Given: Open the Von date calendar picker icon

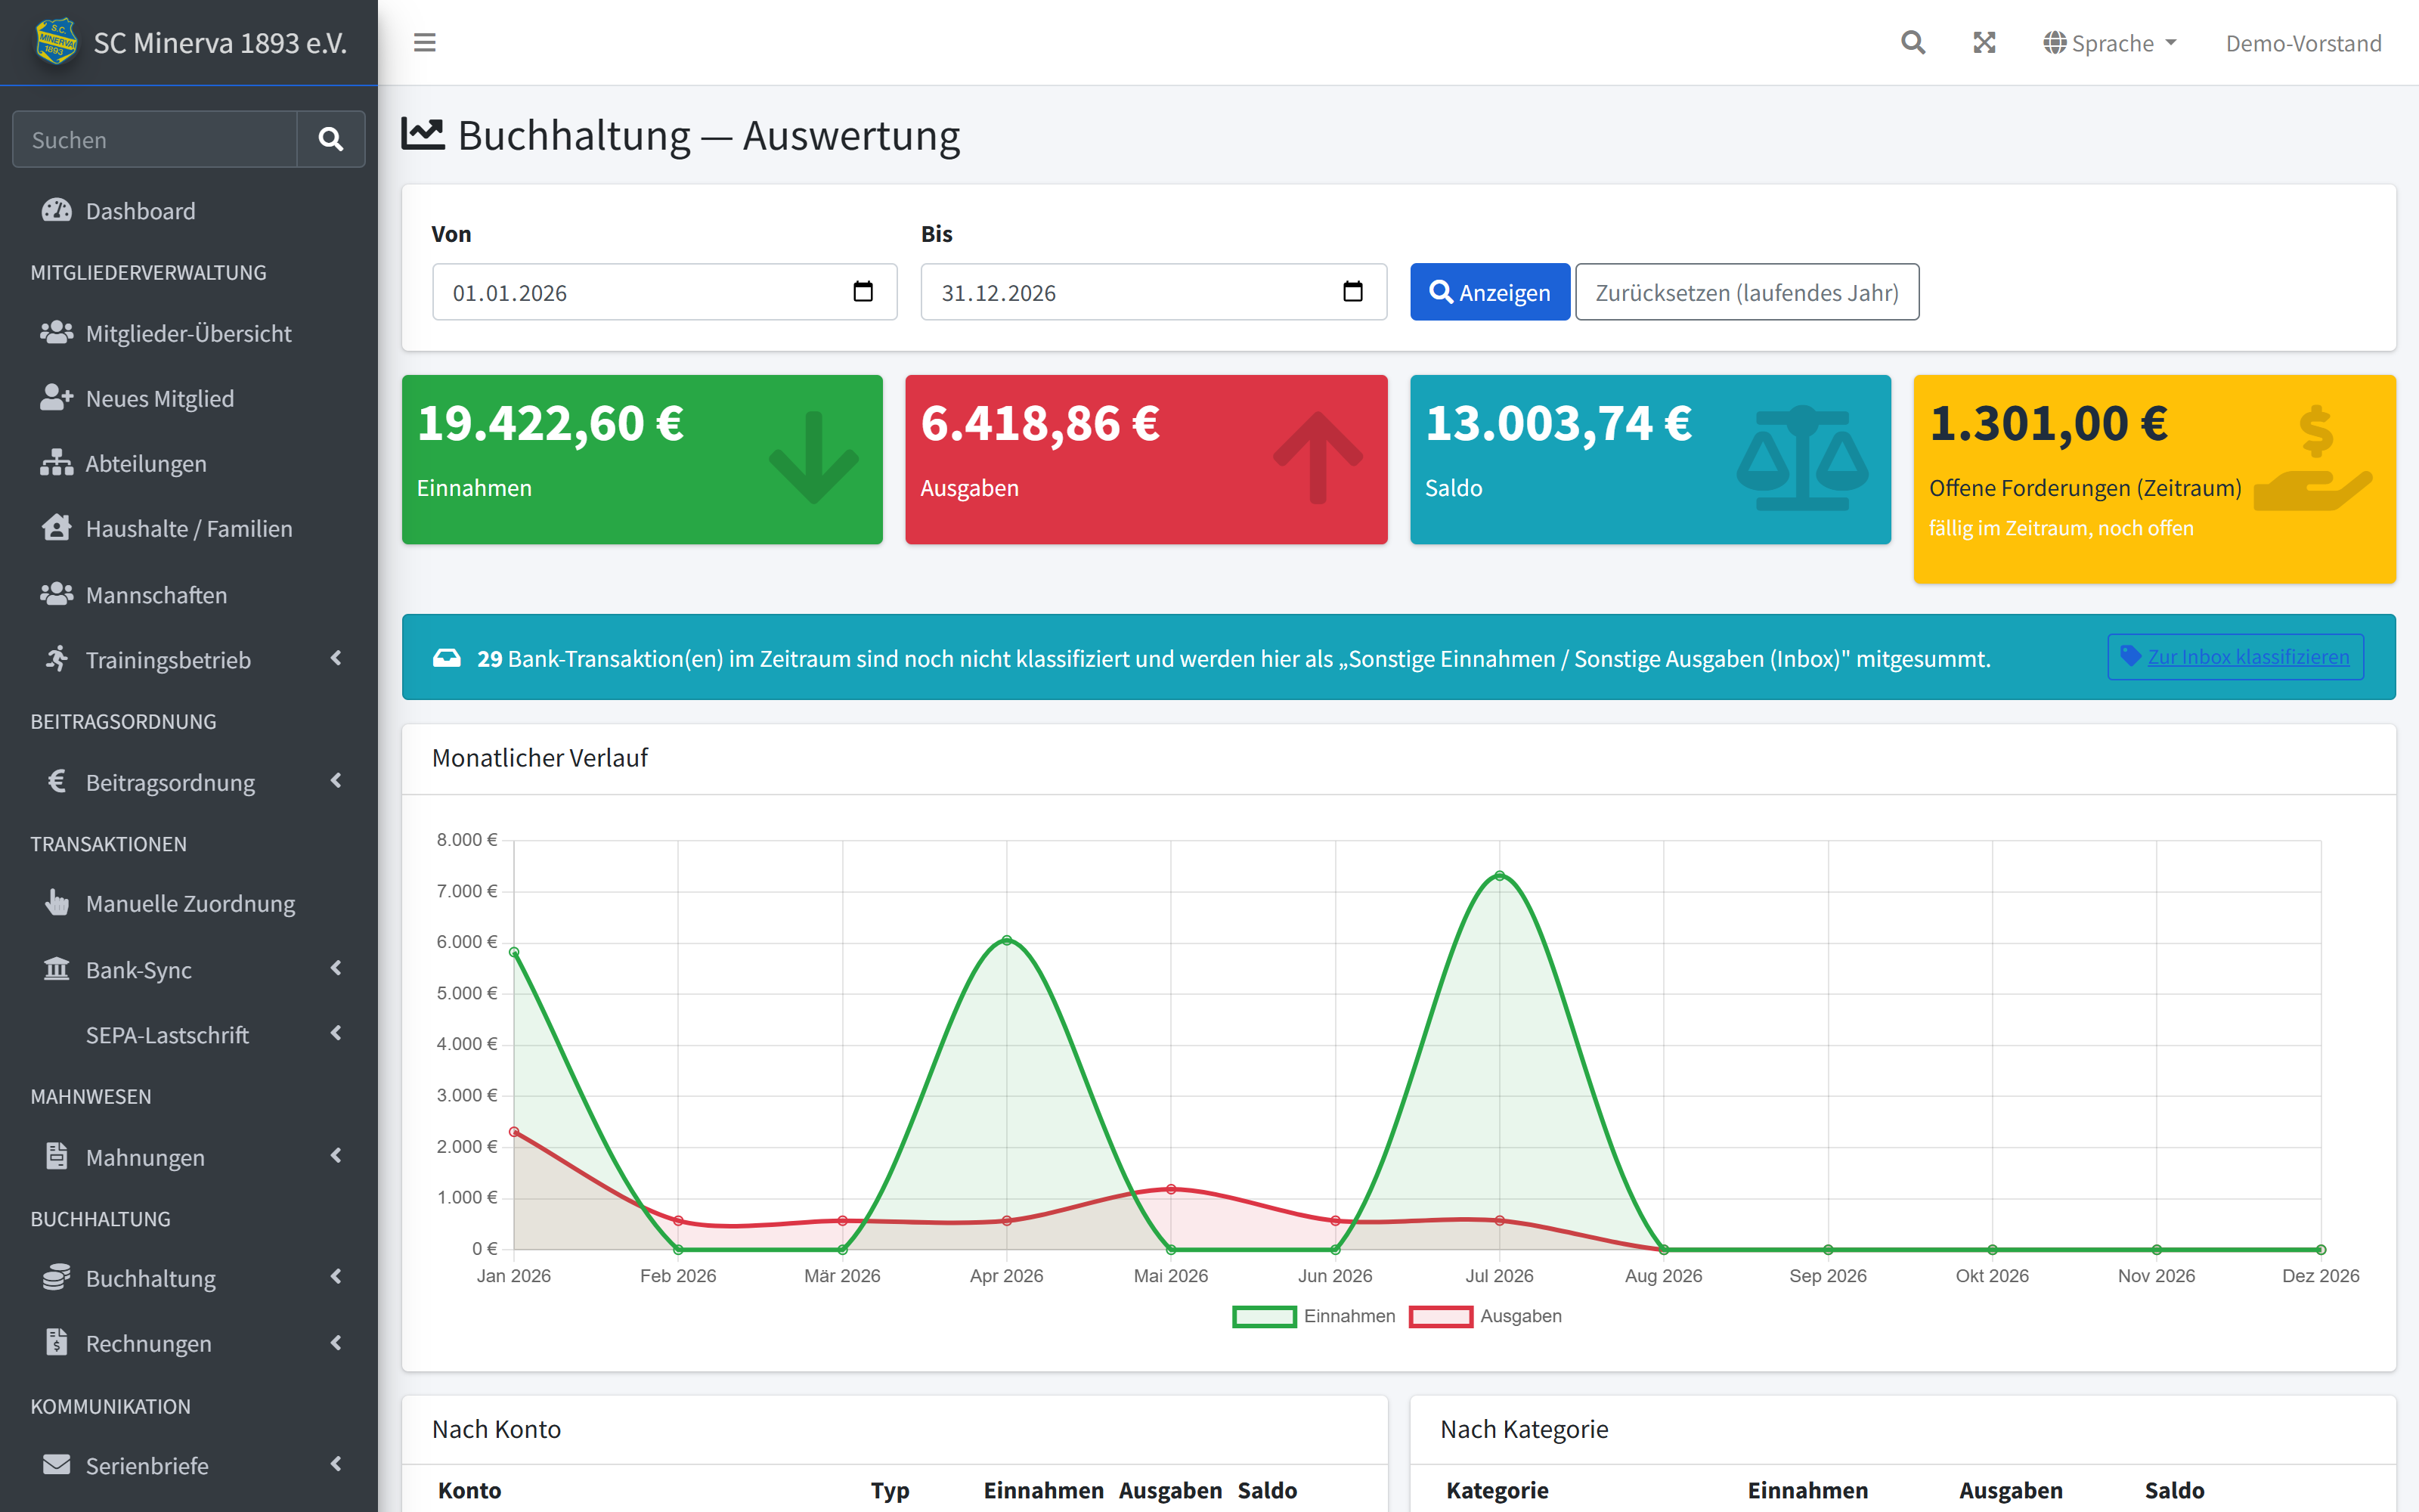Looking at the screenshot, I should tap(863, 292).
